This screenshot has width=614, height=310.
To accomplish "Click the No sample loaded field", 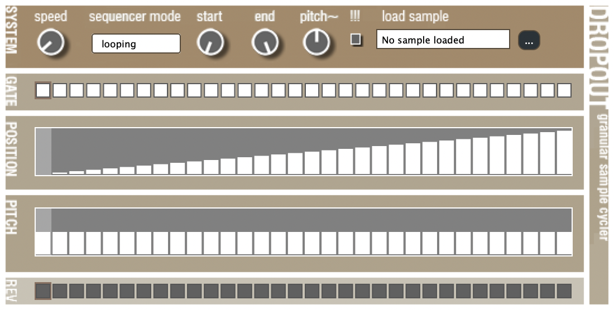I will [x=443, y=40].
